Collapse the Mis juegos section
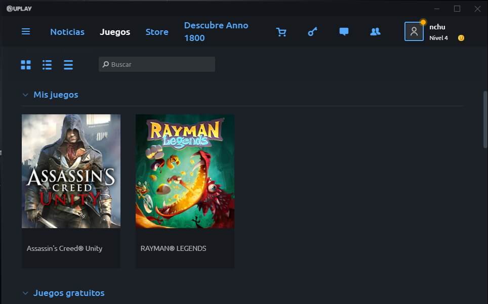The image size is (488, 304). click(x=25, y=95)
